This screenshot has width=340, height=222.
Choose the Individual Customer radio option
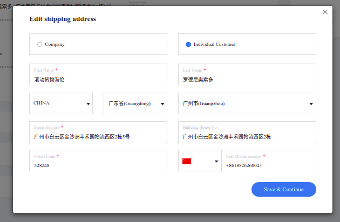click(x=188, y=44)
